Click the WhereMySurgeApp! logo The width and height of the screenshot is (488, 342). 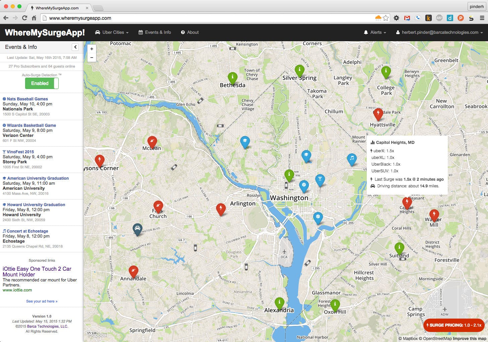(45, 32)
